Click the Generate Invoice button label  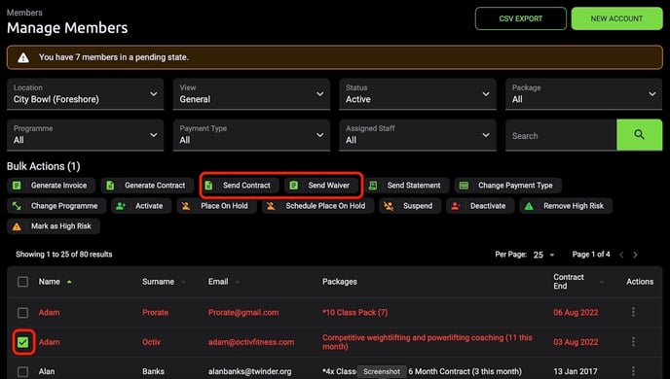pos(59,186)
